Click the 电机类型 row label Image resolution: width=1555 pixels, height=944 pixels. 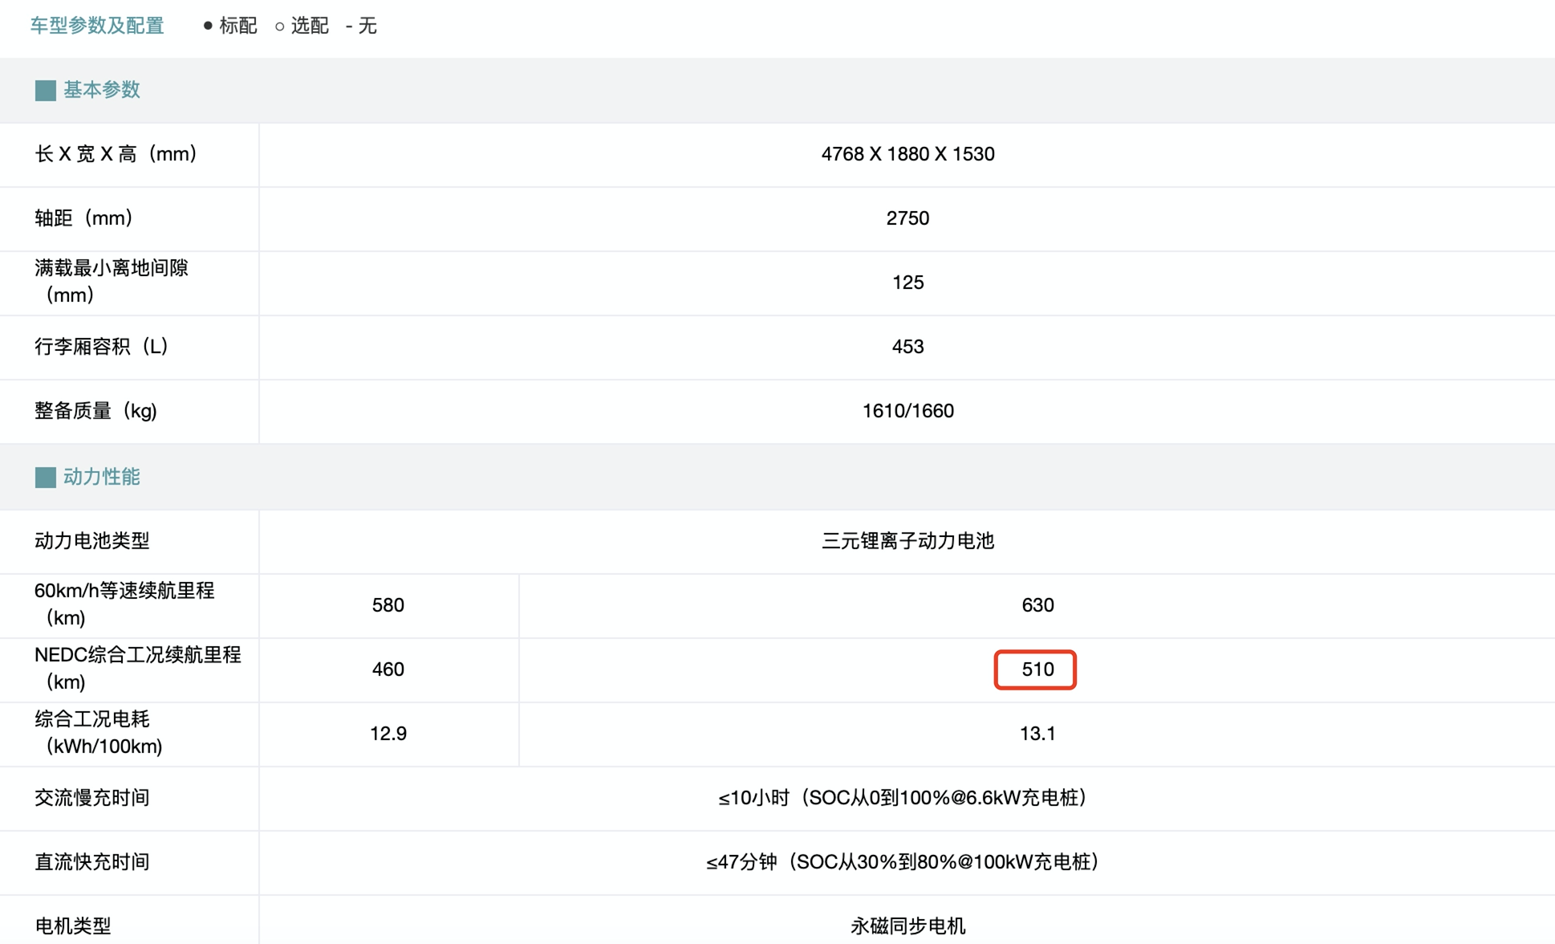(x=73, y=926)
